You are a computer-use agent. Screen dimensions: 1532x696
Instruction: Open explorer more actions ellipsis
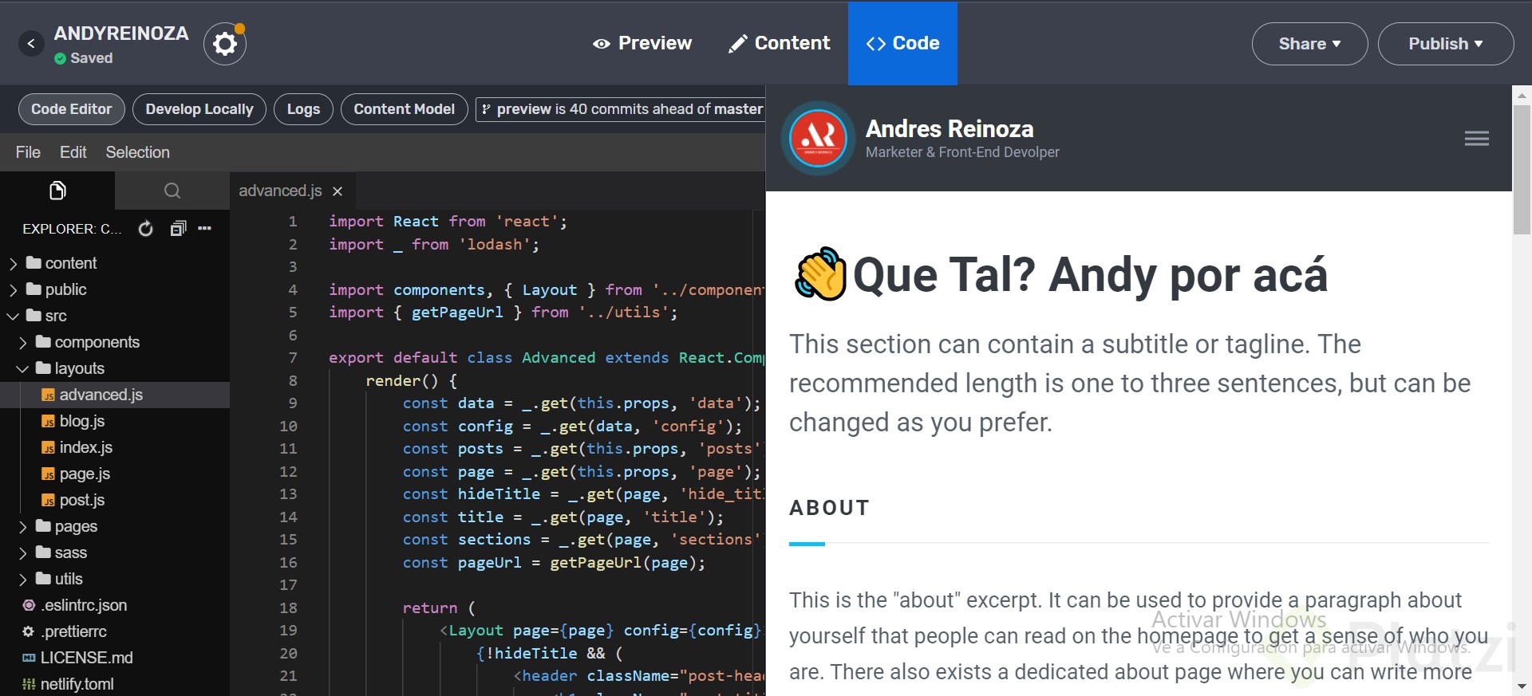(x=205, y=229)
